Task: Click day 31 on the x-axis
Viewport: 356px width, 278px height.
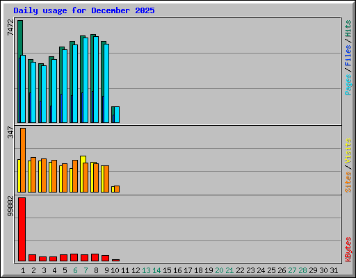Action: (x=334, y=270)
